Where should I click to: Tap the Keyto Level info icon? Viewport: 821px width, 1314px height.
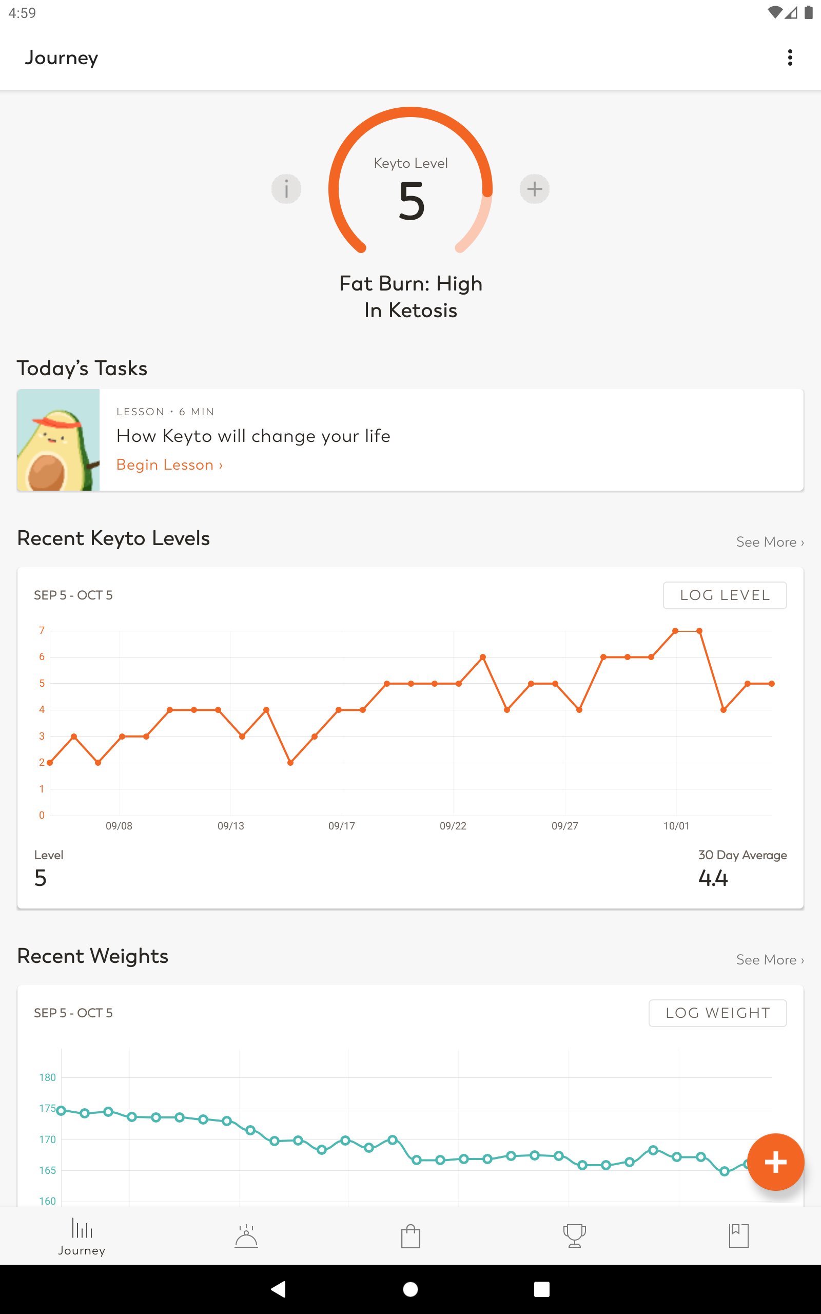pyautogui.click(x=286, y=189)
